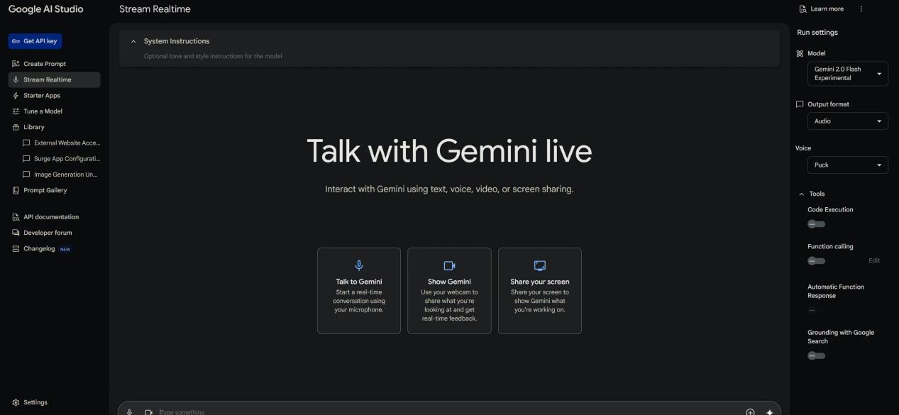The height and width of the screenshot is (415, 899).
Task: Click the Learn more link
Action: coord(822,9)
